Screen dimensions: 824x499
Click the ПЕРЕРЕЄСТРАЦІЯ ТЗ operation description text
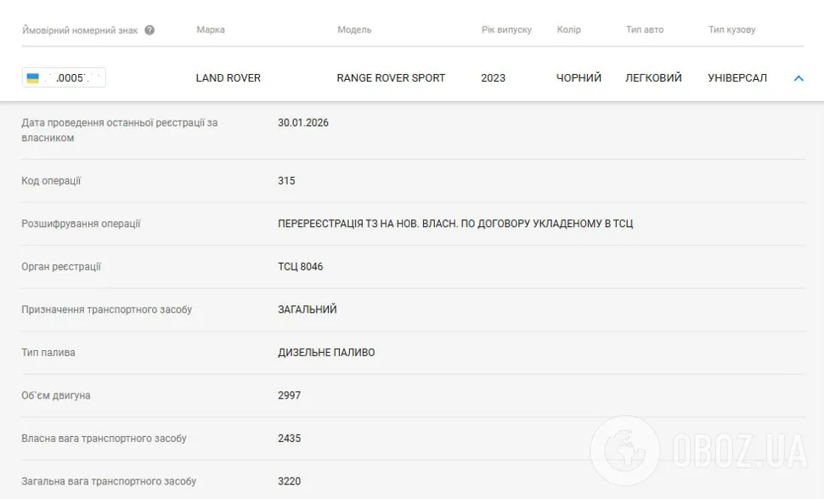[x=455, y=224]
